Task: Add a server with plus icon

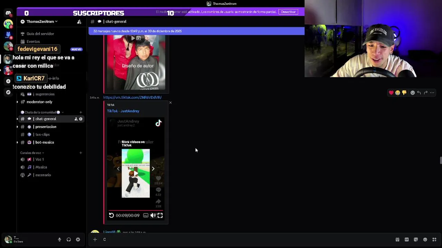Action: click(x=8, y=81)
